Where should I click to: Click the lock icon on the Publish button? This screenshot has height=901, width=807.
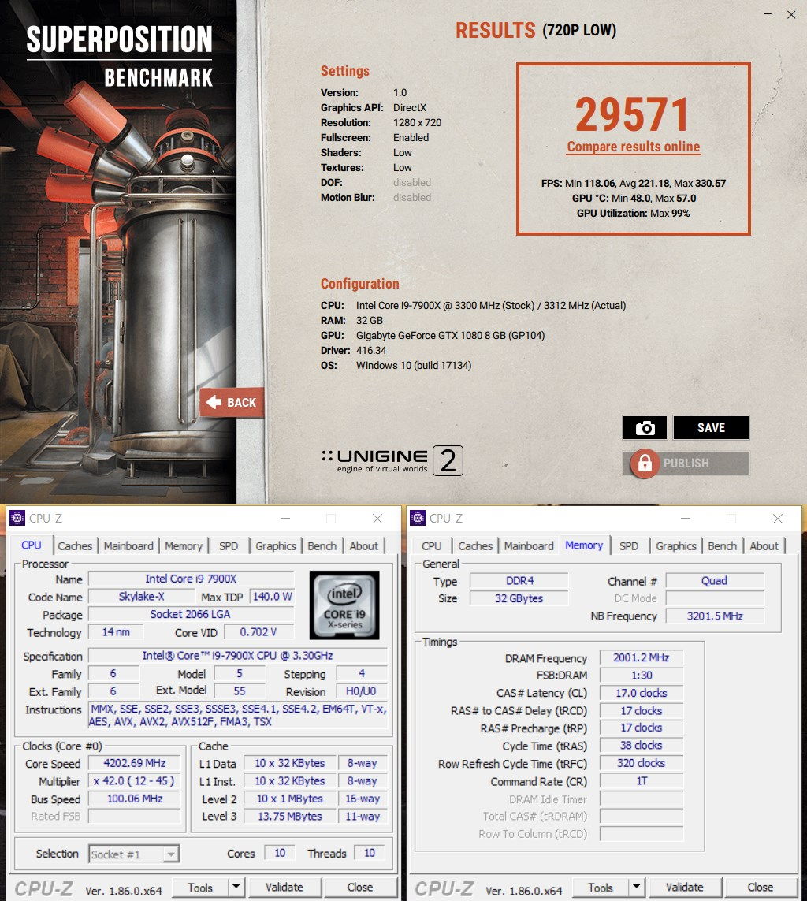tap(645, 464)
